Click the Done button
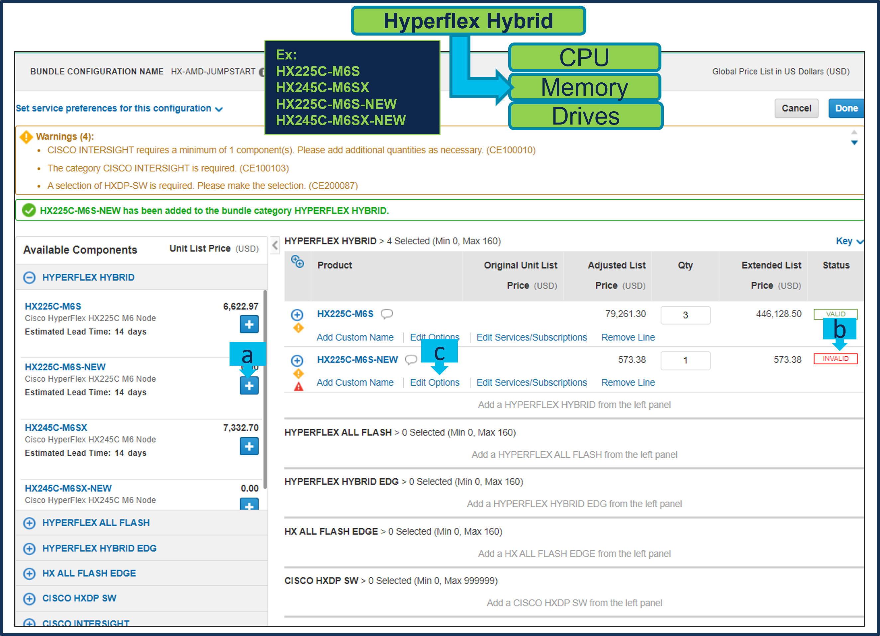This screenshot has width=880, height=636. (845, 108)
